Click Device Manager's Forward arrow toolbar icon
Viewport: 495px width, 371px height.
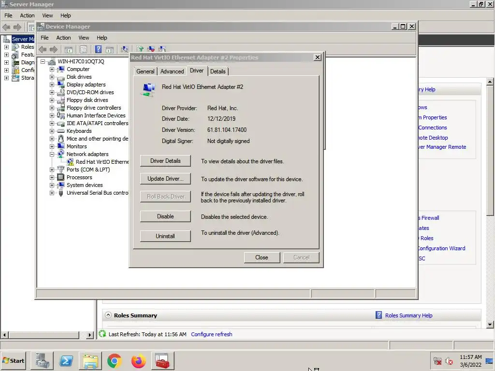[54, 49]
